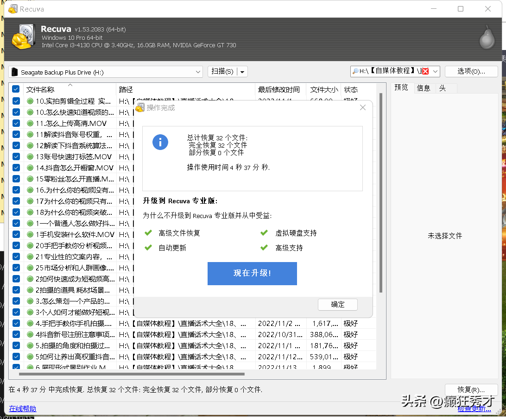This screenshot has height=419, width=506.
Task: Click green checkmark beside 高级支持
Action: (x=264, y=248)
